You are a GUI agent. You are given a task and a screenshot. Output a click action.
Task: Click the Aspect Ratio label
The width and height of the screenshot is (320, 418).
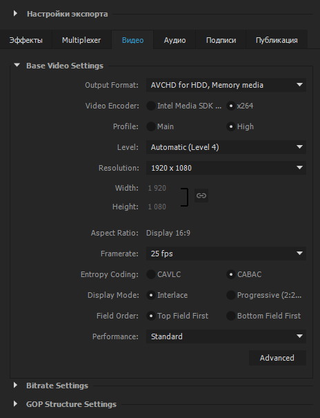pyautogui.click(x=114, y=233)
